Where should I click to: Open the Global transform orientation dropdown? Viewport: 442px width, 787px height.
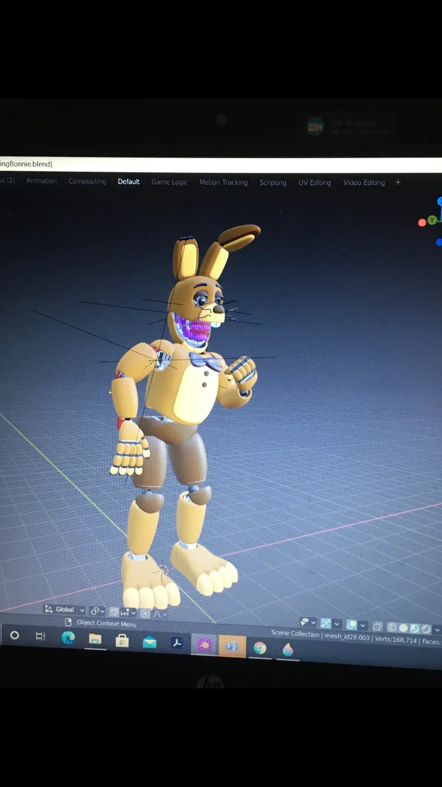(x=64, y=609)
